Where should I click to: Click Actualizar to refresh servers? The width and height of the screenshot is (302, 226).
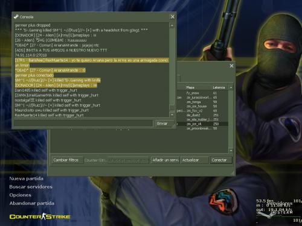(x=194, y=160)
